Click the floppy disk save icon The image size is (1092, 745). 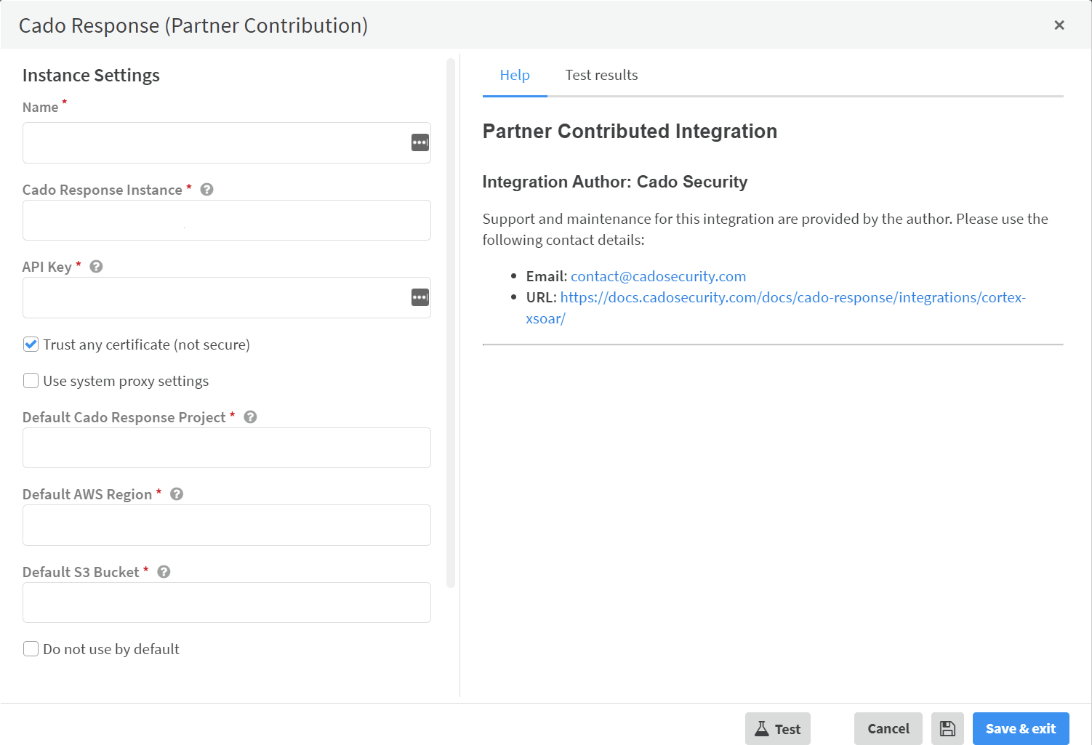947,728
